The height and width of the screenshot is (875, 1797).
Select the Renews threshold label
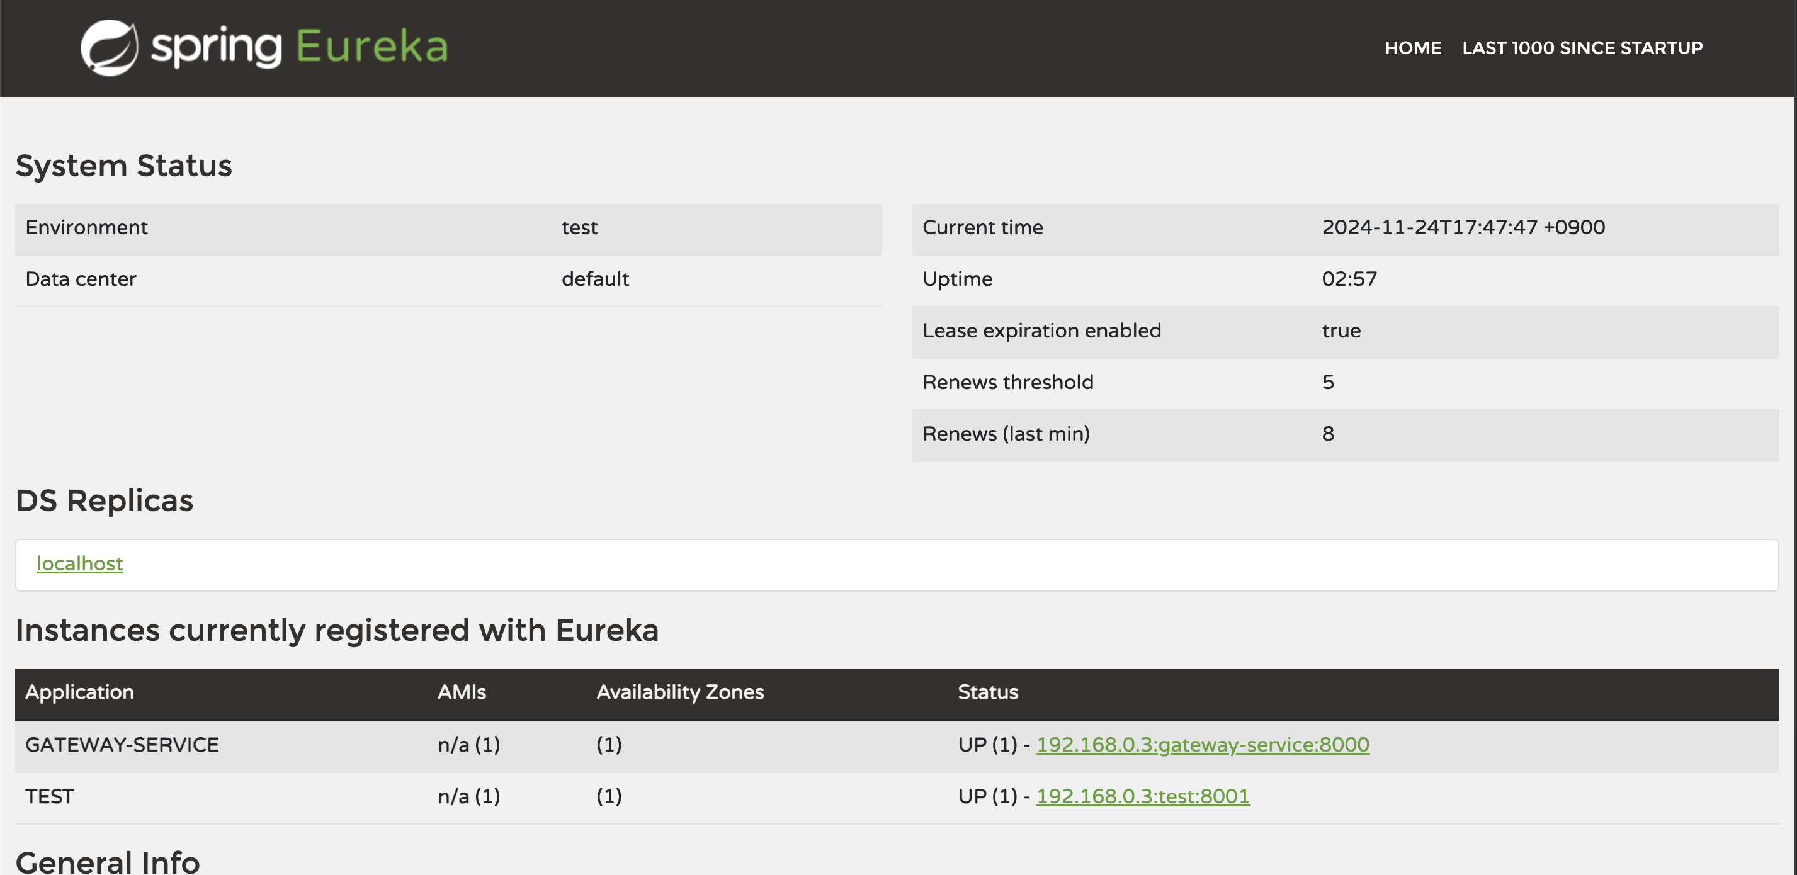1008,382
